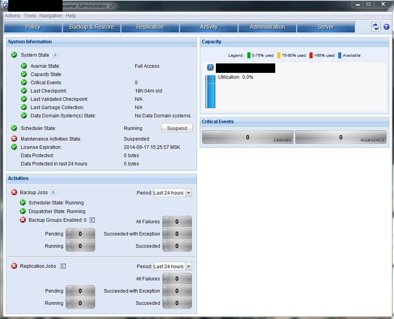The height and width of the screenshot is (319, 394).
Task: Click the green 0-75% used legend swatch
Action: pos(249,56)
